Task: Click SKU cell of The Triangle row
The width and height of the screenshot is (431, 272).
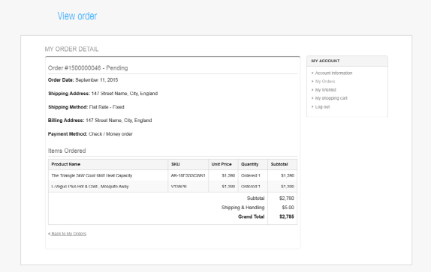Action: (188, 175)
